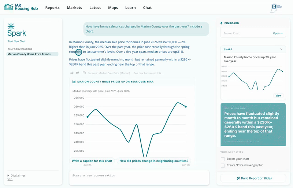Click Start New Chat link
This screenshot has width=293, height=188.
[16, 41]
